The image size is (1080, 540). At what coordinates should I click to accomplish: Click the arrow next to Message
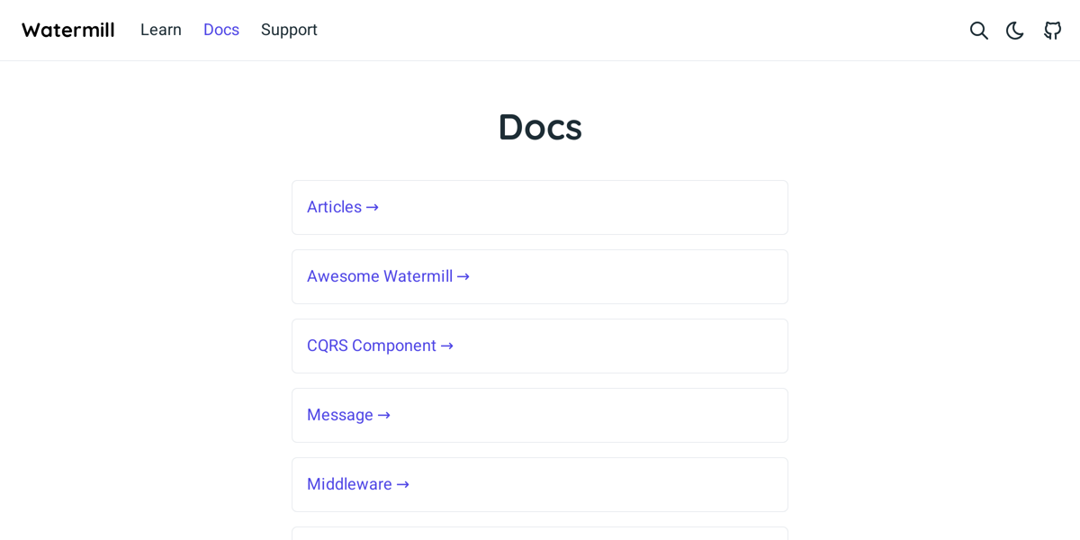384,415
